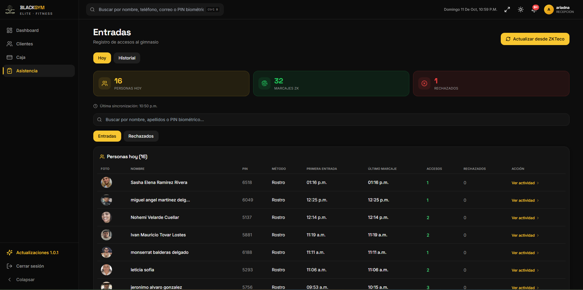Click the nombre, apellidos o PIN search box
Image resolution: width=583 pixels, height=290 pixels.
331,120
